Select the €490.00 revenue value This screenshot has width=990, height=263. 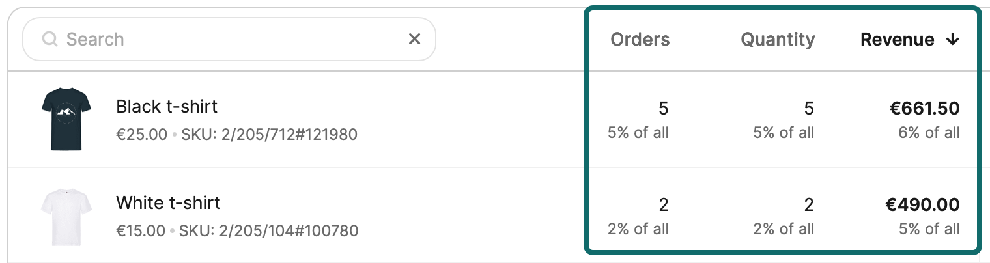pos(922,205)
